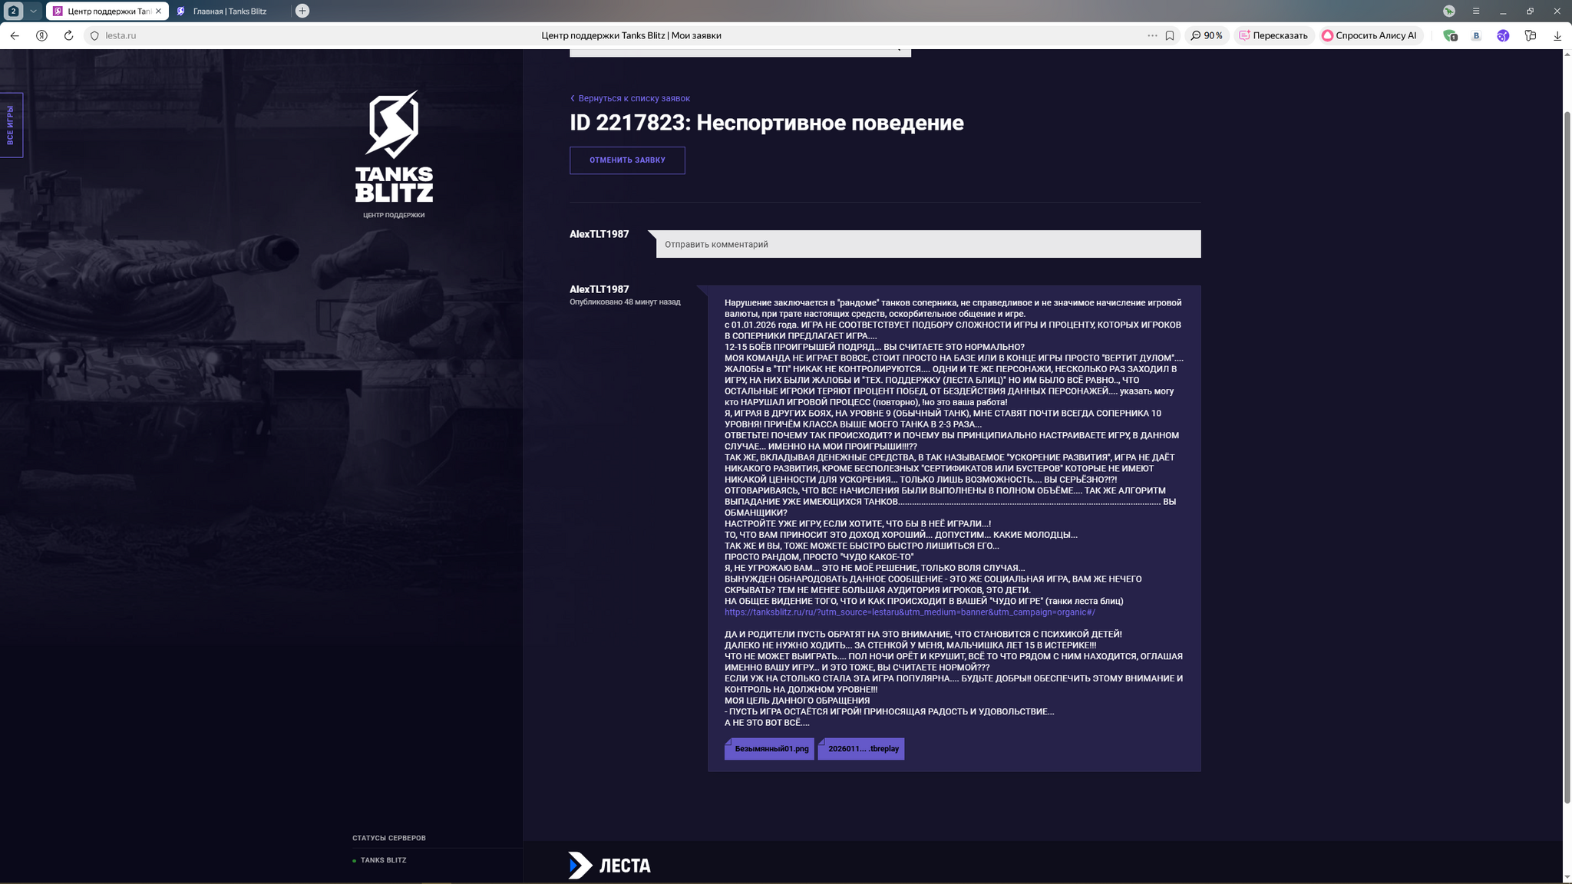Image resolution: width=1572 pixels, height=884 pixels.
Task: Focus the Отправить комментарий field
Action: [928, 244]
